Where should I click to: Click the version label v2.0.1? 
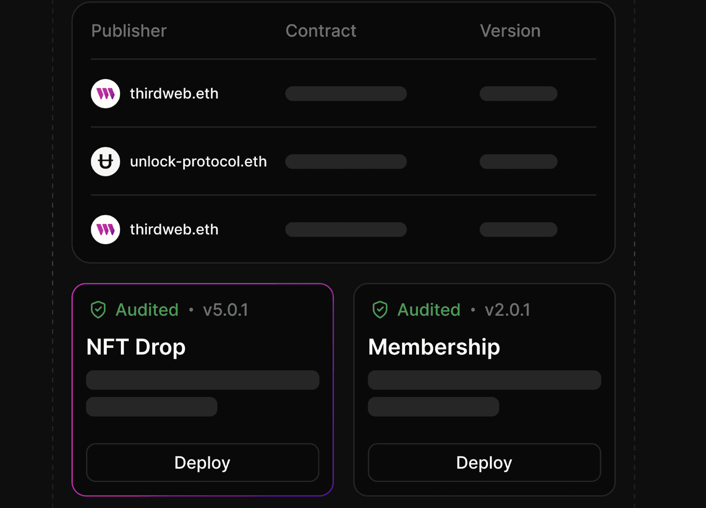tap(508, 310)
